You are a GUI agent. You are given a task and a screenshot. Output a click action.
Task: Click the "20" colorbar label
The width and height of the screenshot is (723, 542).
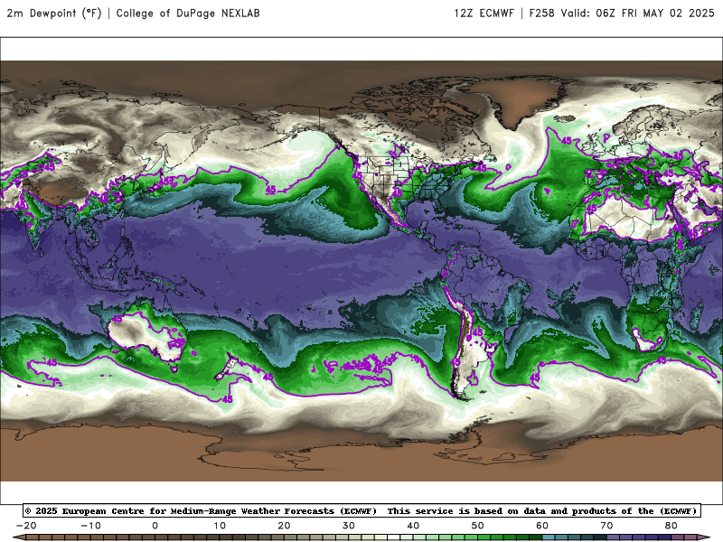(284, 526)
